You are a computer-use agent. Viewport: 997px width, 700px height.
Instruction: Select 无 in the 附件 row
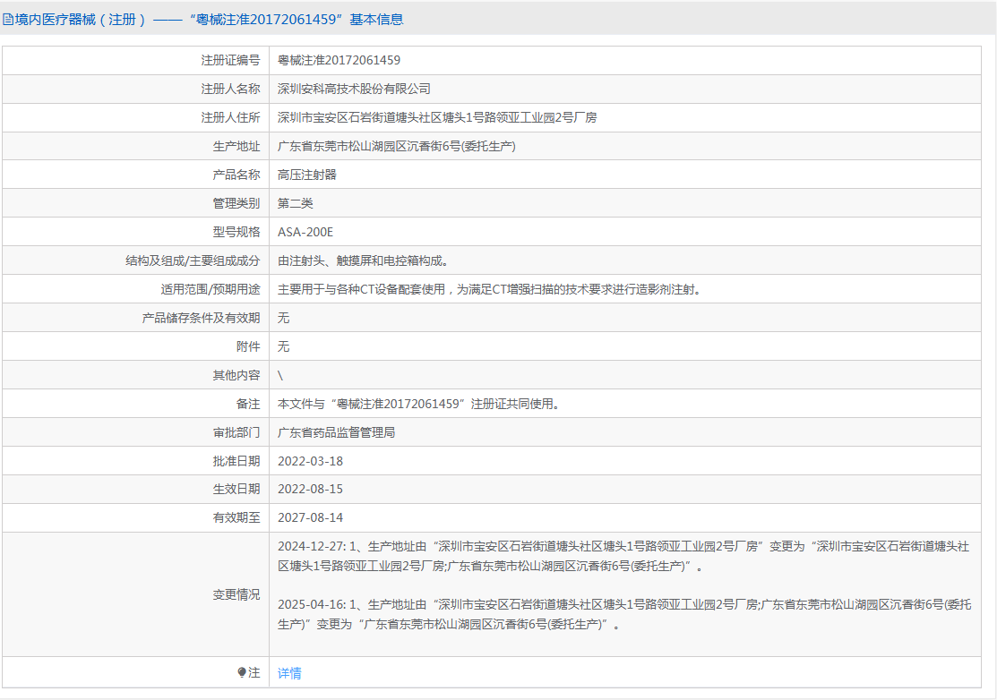tap(284, 346)
